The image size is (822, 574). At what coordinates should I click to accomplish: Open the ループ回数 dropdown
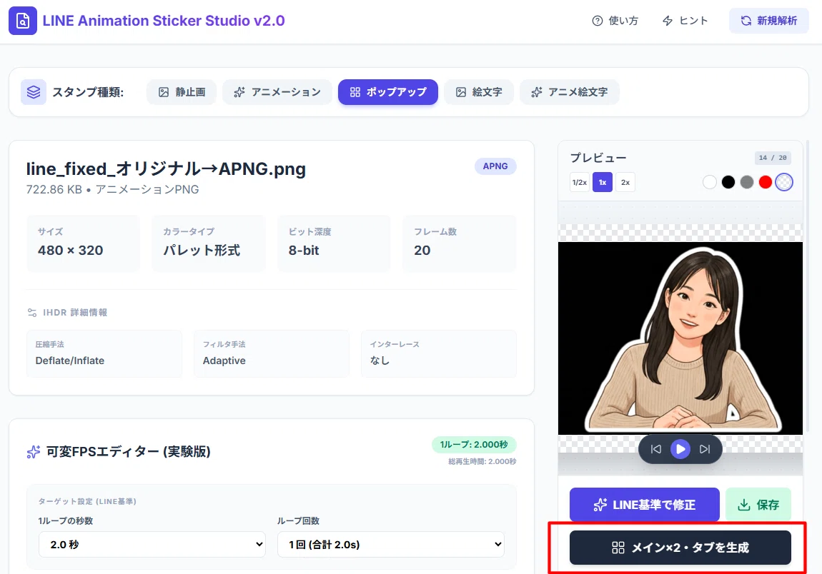390,545
